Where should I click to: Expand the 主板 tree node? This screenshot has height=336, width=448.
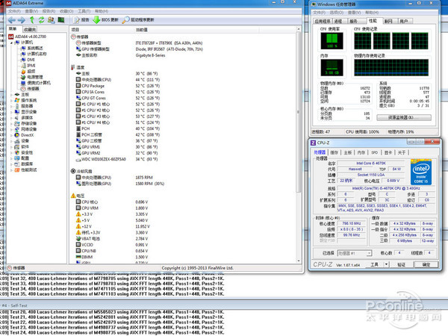point(11,94)
